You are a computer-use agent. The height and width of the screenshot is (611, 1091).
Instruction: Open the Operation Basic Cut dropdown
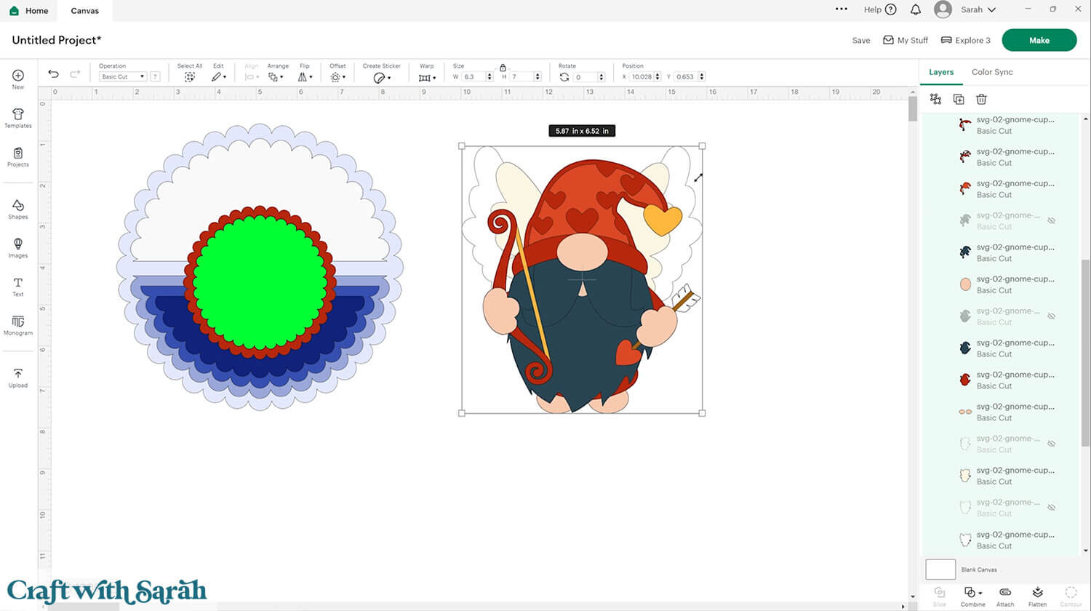(122, 76)
